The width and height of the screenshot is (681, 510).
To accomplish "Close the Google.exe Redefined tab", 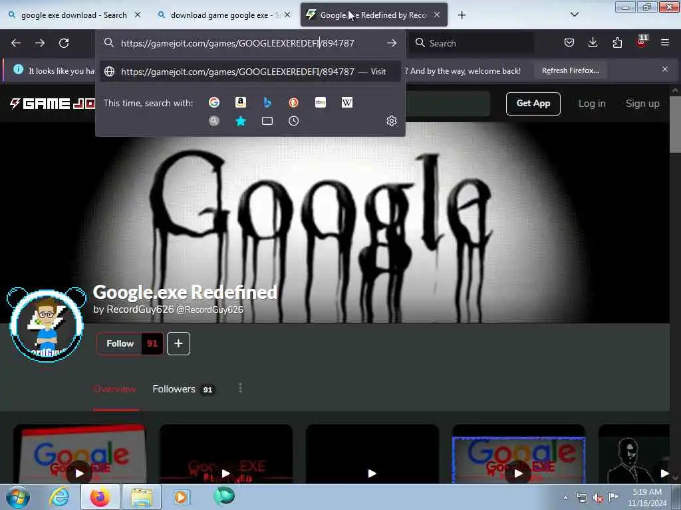I will coord(437,15).
